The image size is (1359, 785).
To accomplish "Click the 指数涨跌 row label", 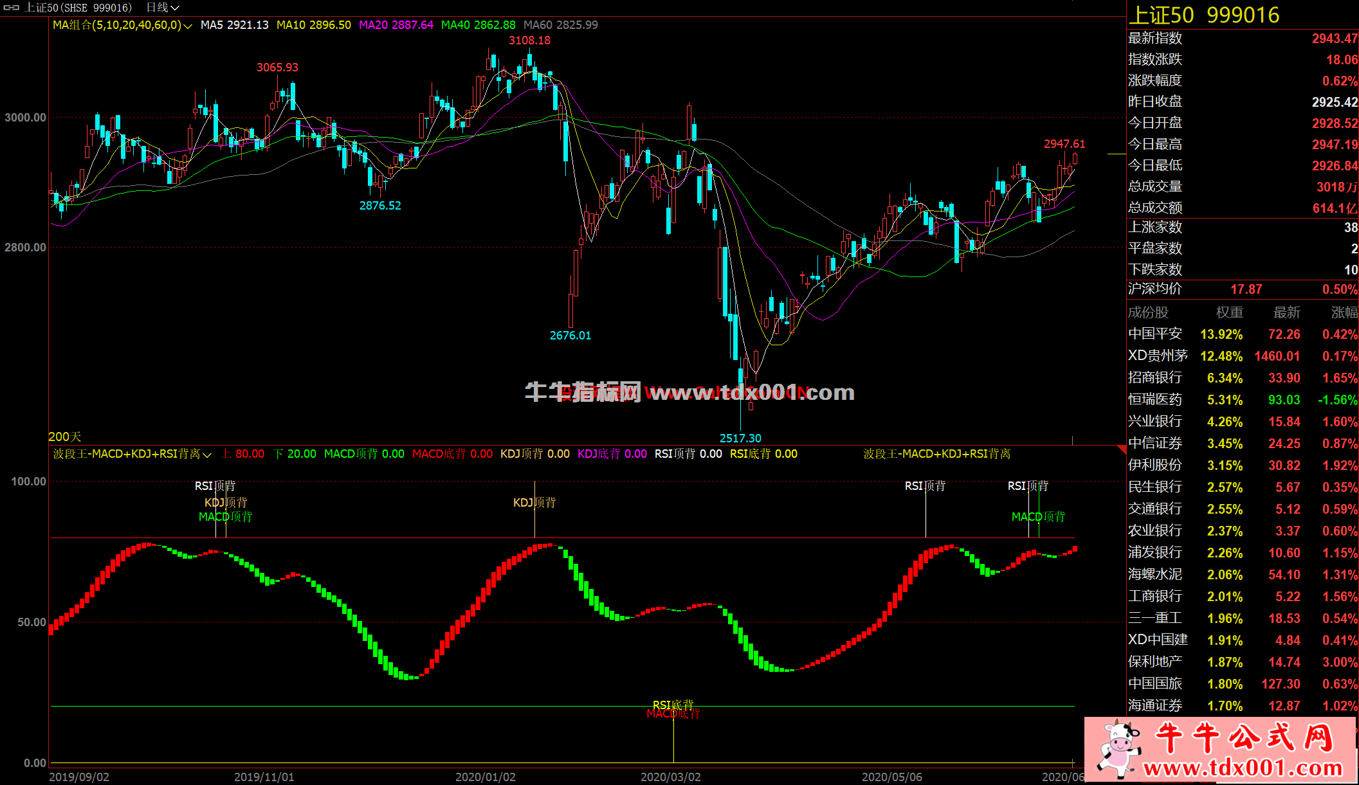I will pos(1155,60).
